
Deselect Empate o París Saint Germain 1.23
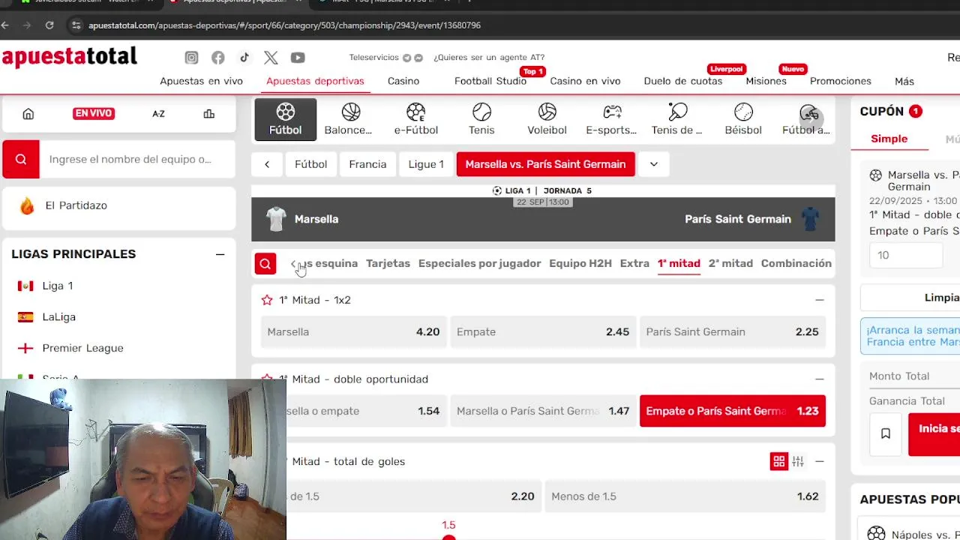coord(732,411)
